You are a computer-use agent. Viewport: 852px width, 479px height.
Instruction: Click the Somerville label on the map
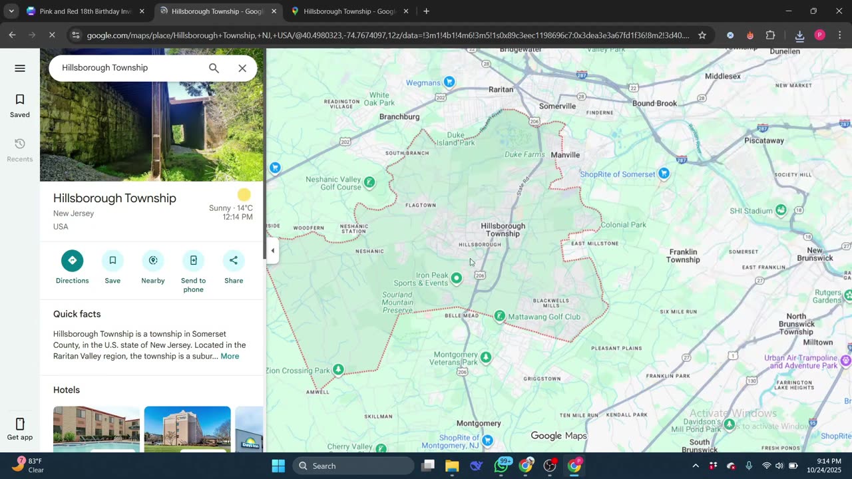tap(557, 106)
